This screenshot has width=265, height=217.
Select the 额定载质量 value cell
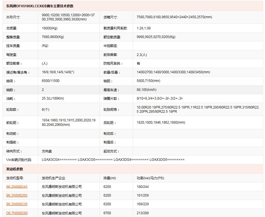156,37
